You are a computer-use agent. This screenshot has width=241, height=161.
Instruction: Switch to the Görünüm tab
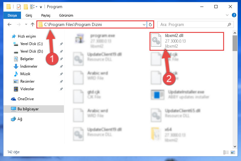coord(66,15)
